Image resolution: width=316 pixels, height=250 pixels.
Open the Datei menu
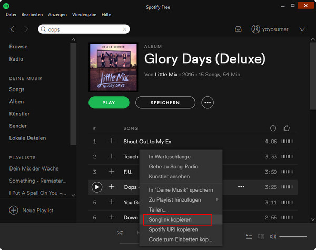(11, 15)
